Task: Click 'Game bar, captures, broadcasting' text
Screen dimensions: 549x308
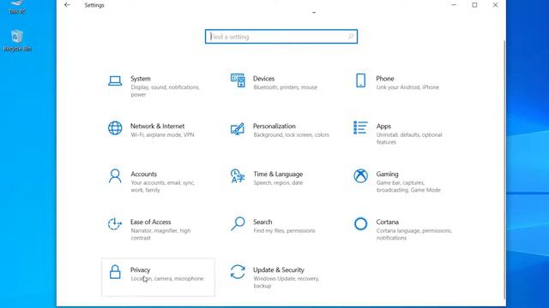Action: tap(408, 187)
